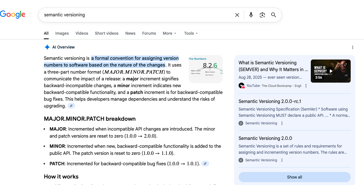Expand the More search filters dropdown
364x185 pixels.
click(x=169, y=33)
